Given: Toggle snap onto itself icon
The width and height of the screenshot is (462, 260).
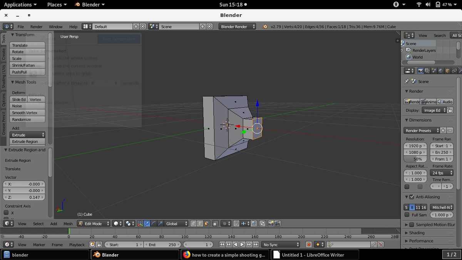Looking at the screenshot, I should click(x=254, y=223).
